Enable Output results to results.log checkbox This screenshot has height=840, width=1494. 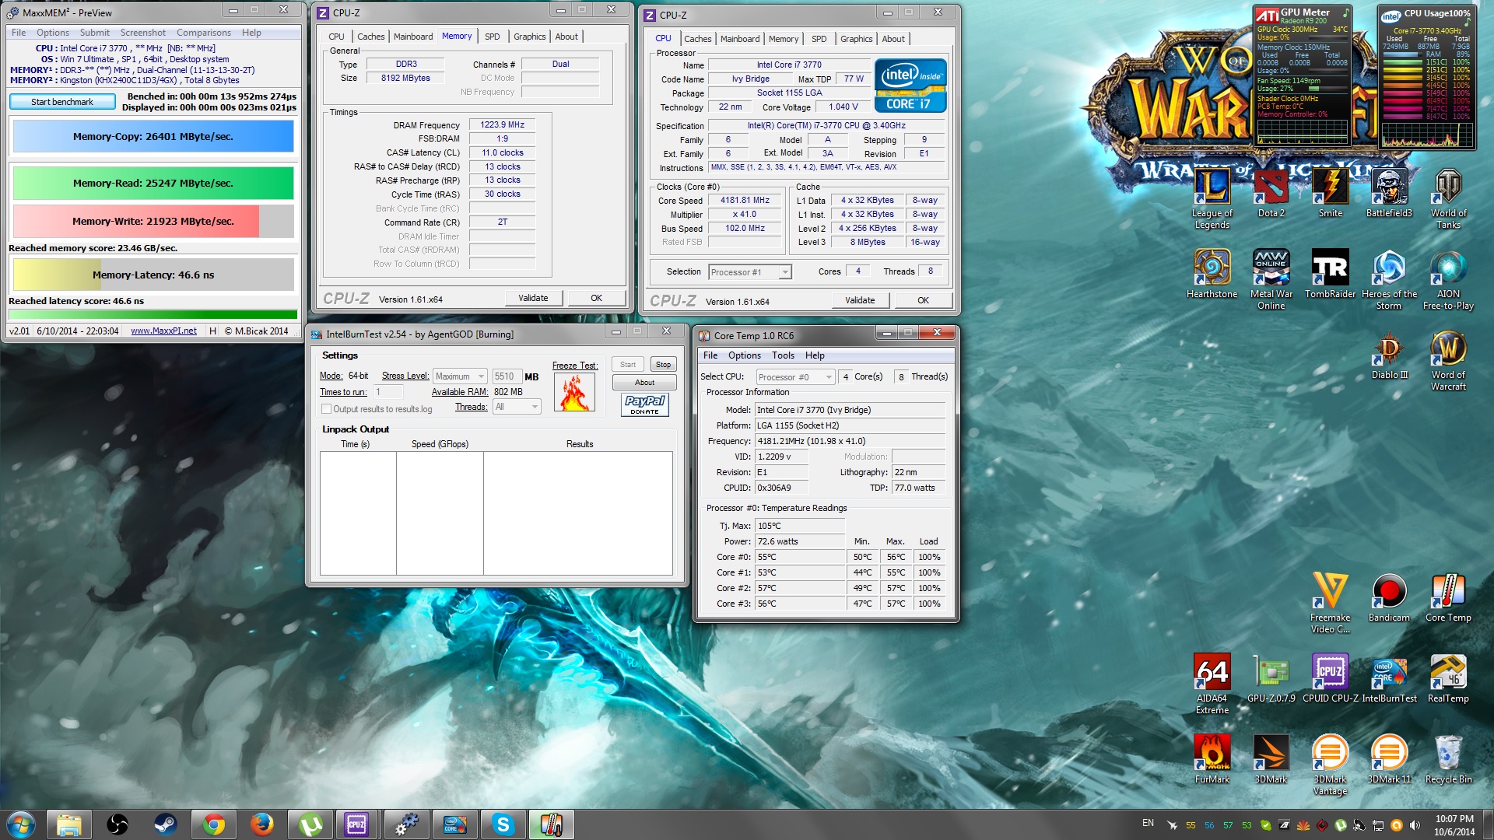click(327, 409)
